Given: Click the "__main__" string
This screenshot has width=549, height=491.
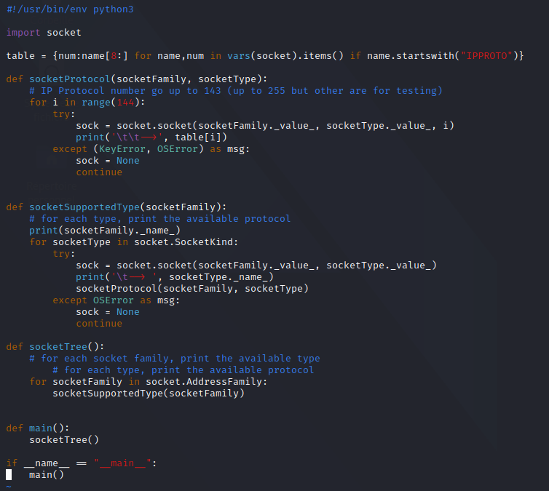Looking at the screenshot, I should pyautogui.click(x=122, y=463).
